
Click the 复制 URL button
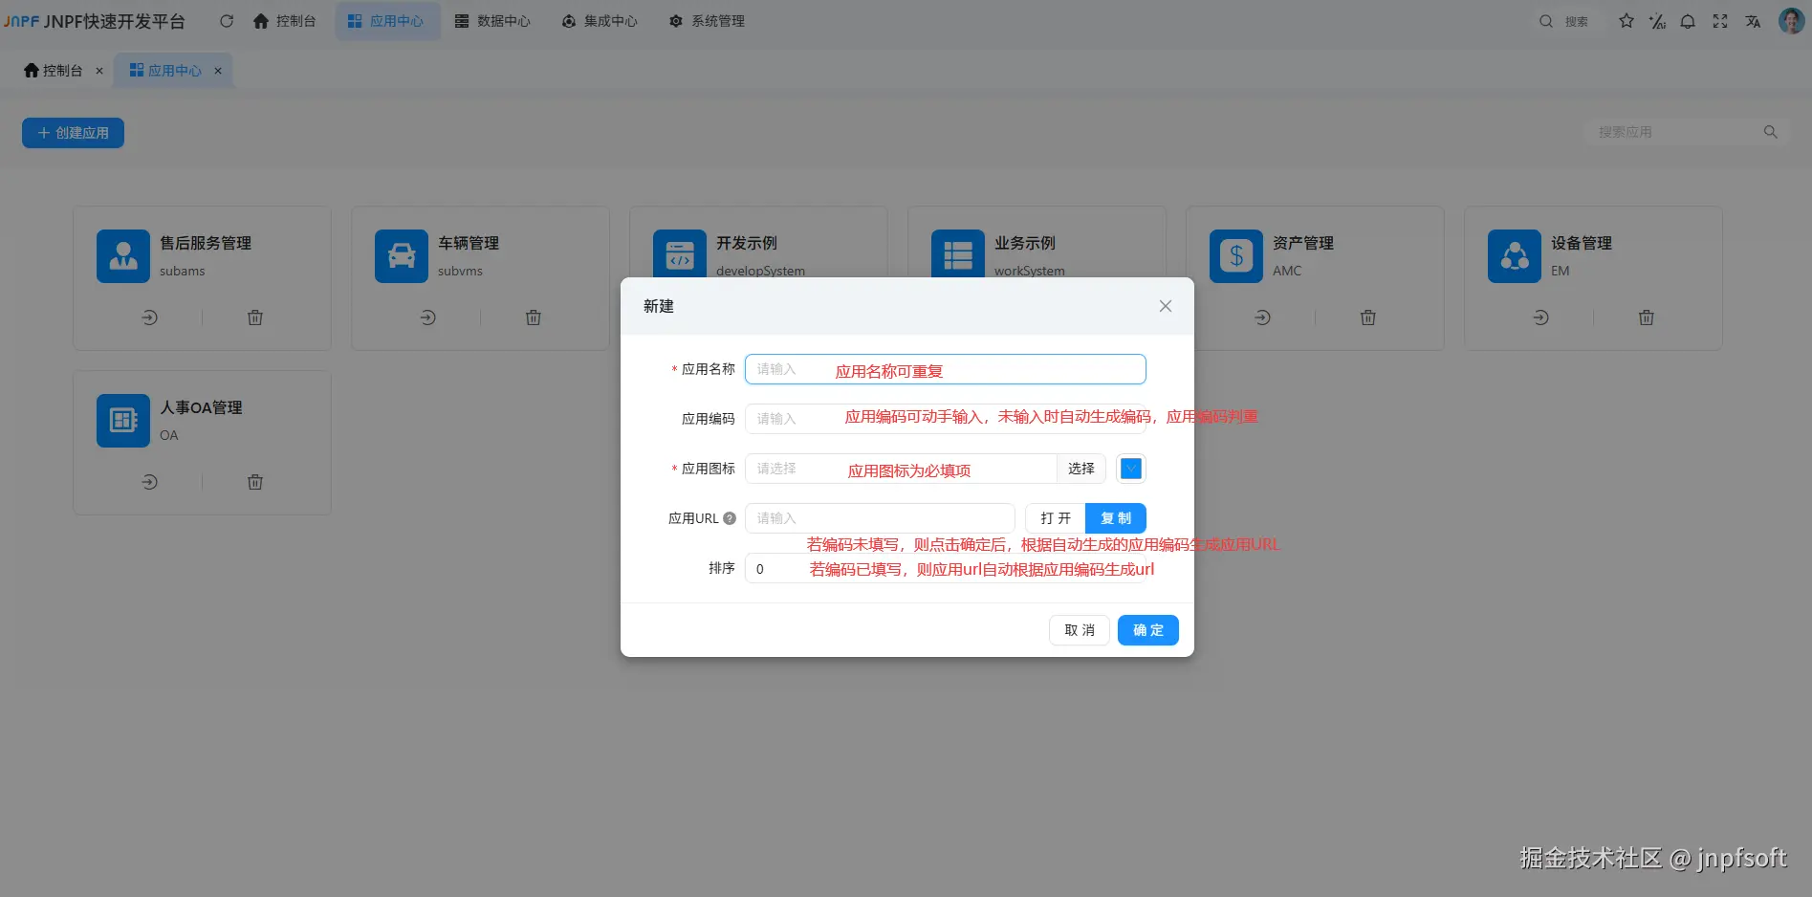coord(1116,518)
